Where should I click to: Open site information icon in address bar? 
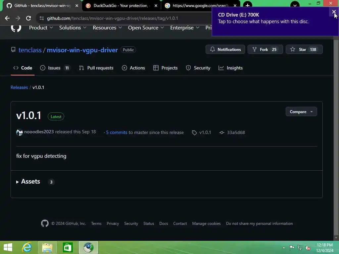click(x=42, y=19)
